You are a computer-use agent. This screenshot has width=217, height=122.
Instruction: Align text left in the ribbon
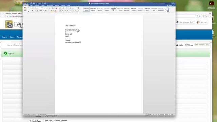coord(60,11)
